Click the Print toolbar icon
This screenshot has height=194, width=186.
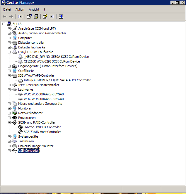coord(36,16)
